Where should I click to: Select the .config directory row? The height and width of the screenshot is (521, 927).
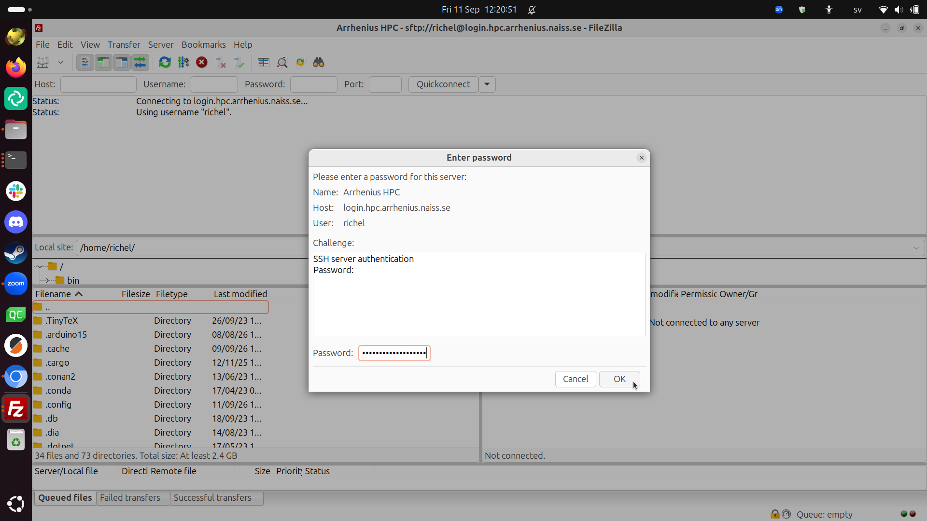pos(150,405)
